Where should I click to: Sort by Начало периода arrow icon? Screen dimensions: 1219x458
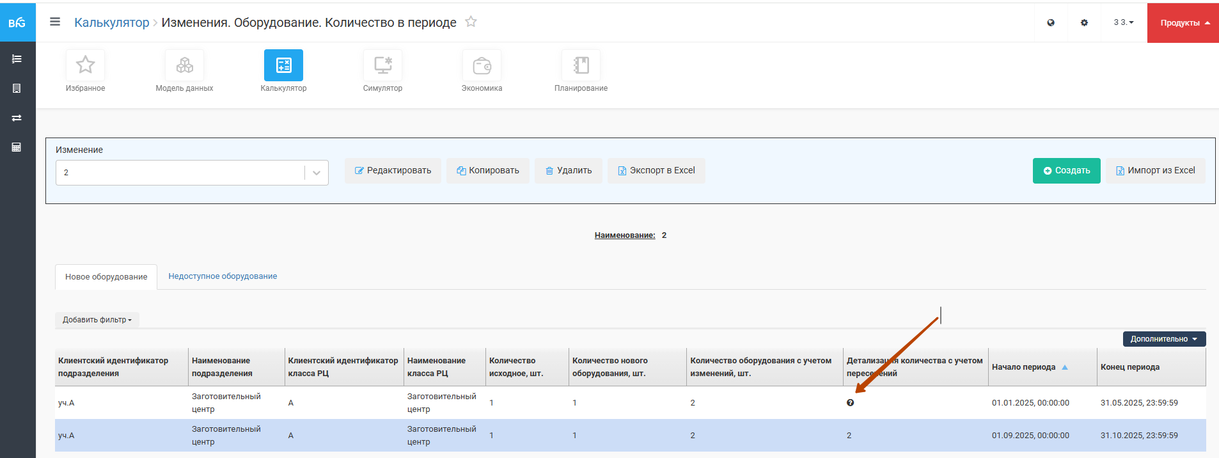point(1065,367)
